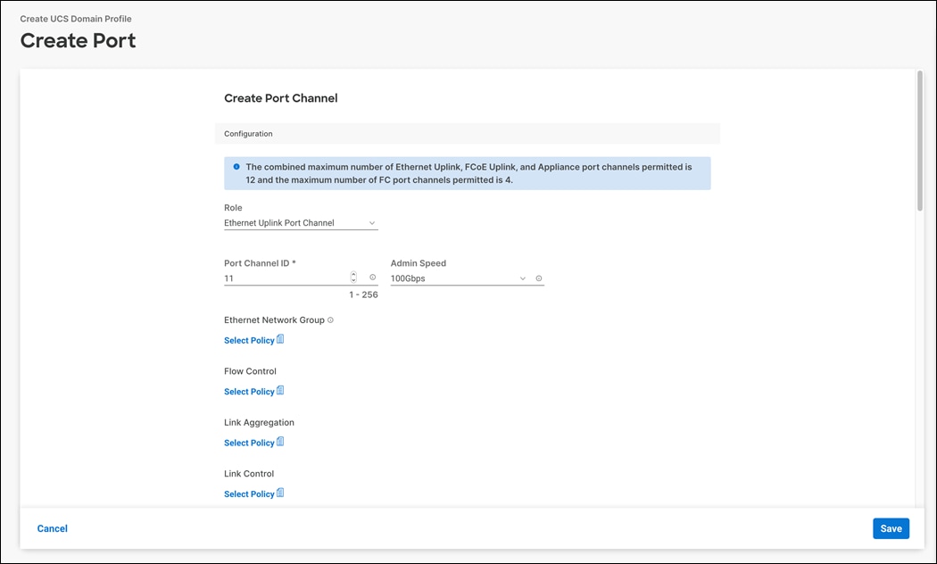The height and width of the screenshot is (564, 937).
Task: Select Policy for Link Aggregation
Action: click(249, 443)
